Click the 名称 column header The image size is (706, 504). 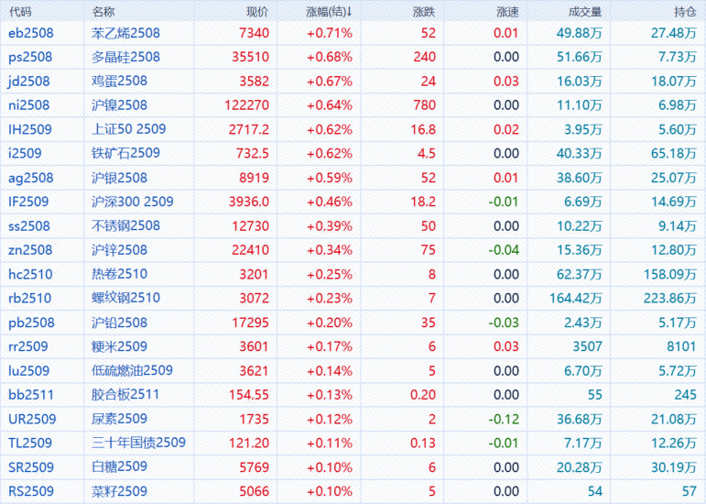click(x=104, y=12)
